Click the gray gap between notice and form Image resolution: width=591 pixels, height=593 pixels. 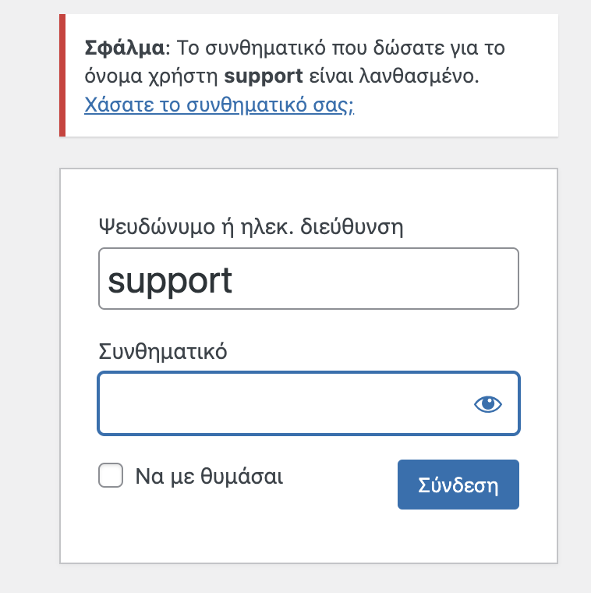(x=308, y=152)
